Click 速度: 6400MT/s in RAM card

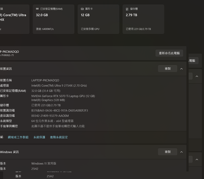click(x=45, y=29)
